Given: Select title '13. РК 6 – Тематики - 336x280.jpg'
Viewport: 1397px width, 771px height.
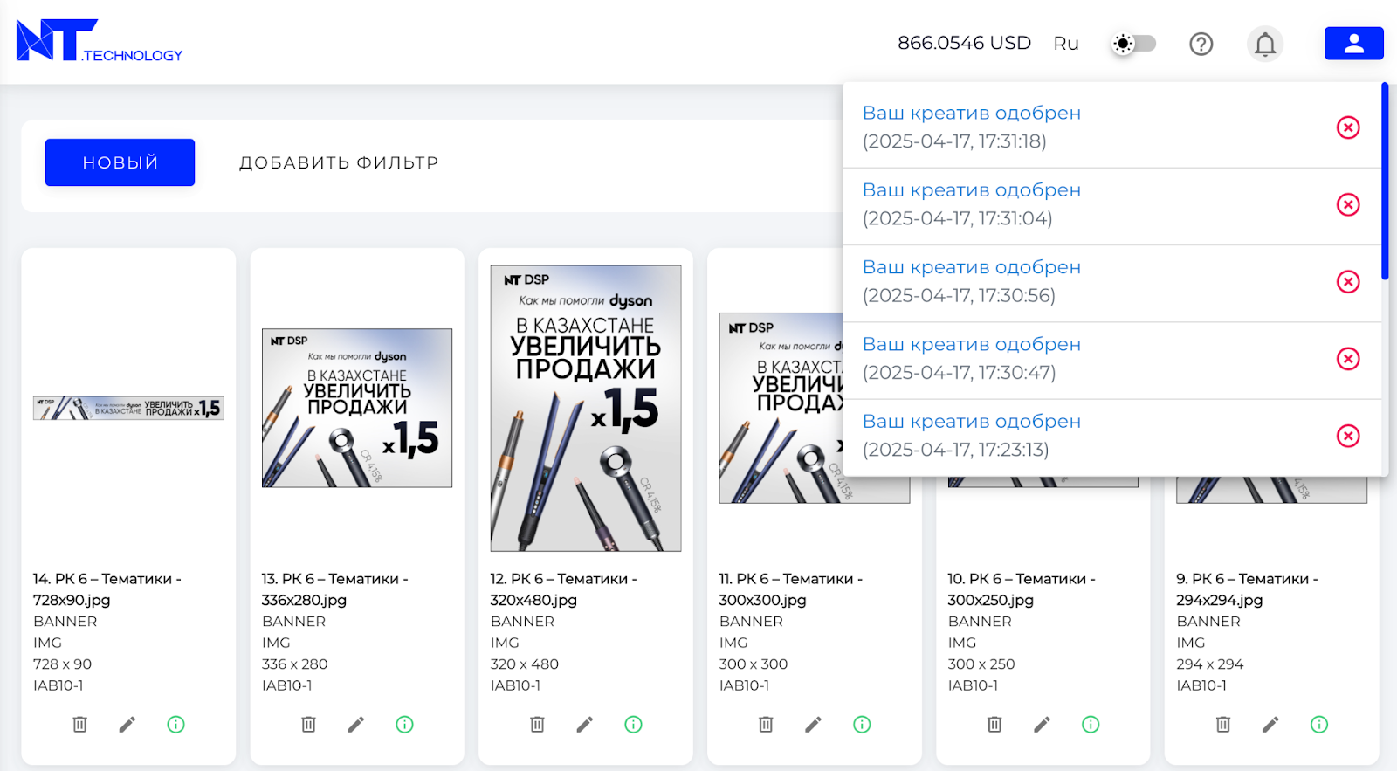Looking at the screenshot, I should (335, 589).
